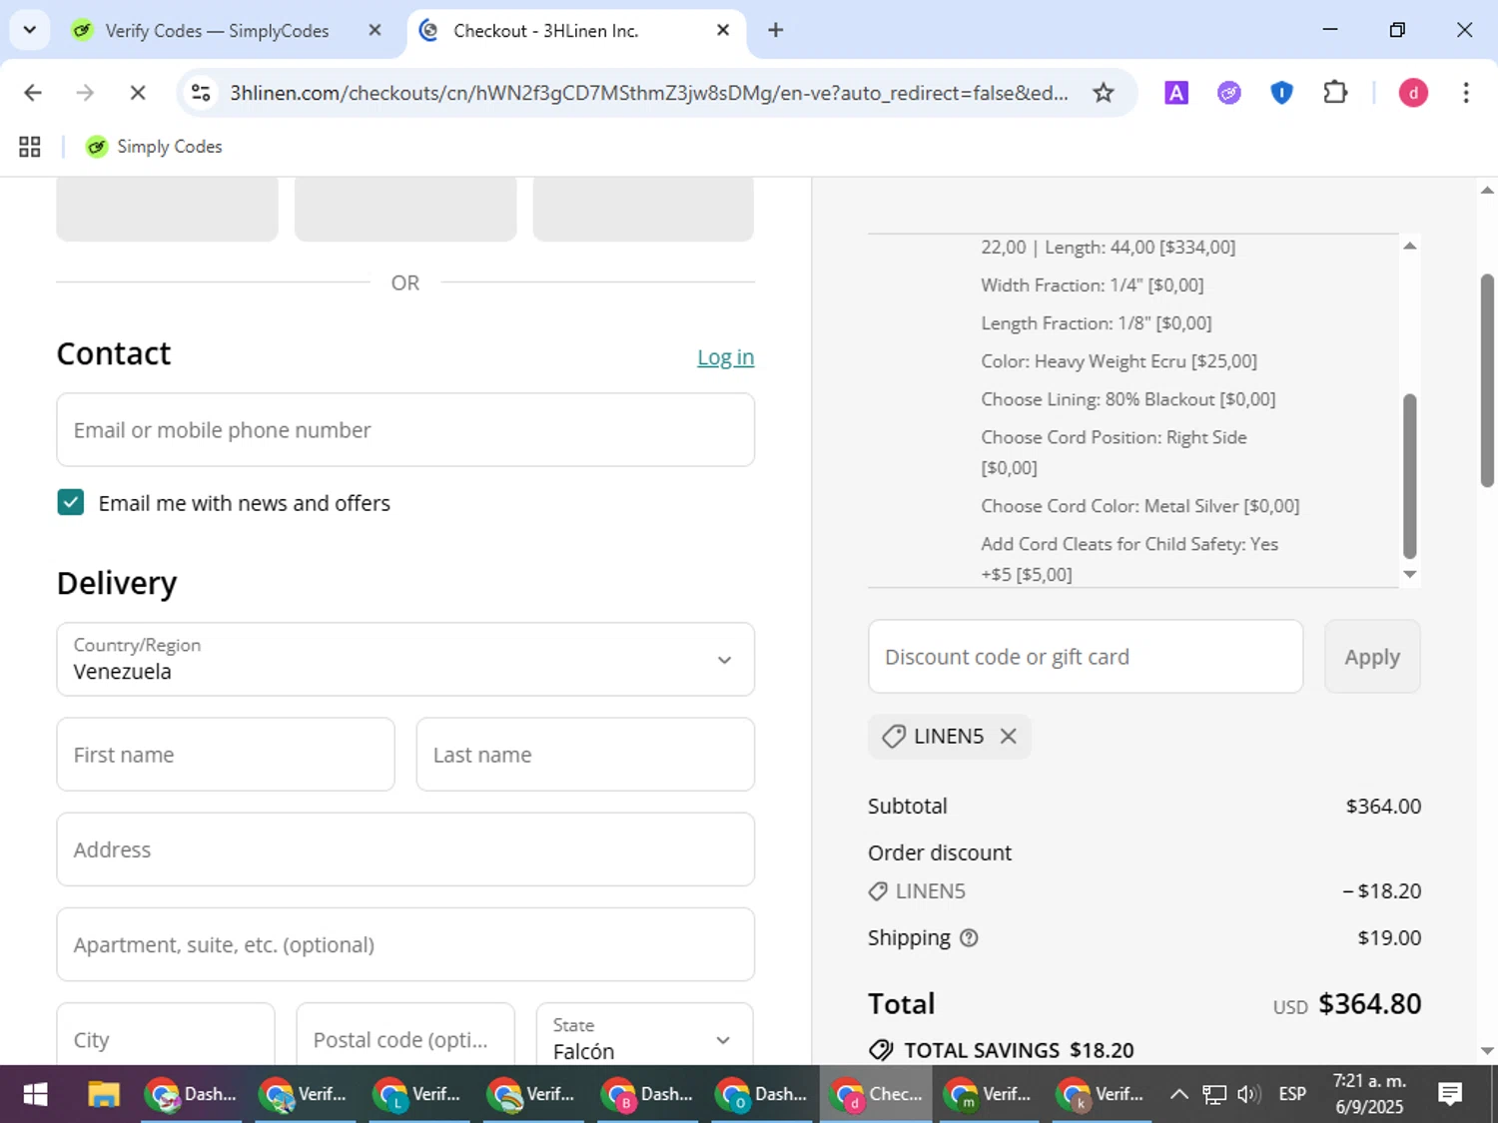Open the first Dash... Chrome taskbar window

(x=192, y=1094)
